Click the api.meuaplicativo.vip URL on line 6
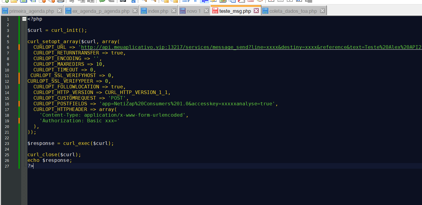Viewport: 422px width, 205px height. click(x=251, y=47)
